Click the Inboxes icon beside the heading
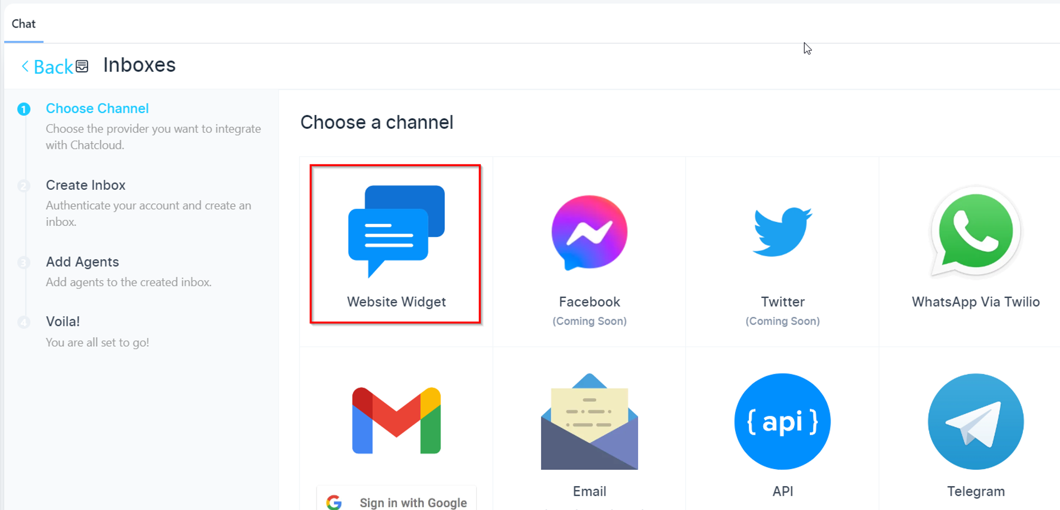Screen dimensions: 1060x510 [x=82, y=66]
